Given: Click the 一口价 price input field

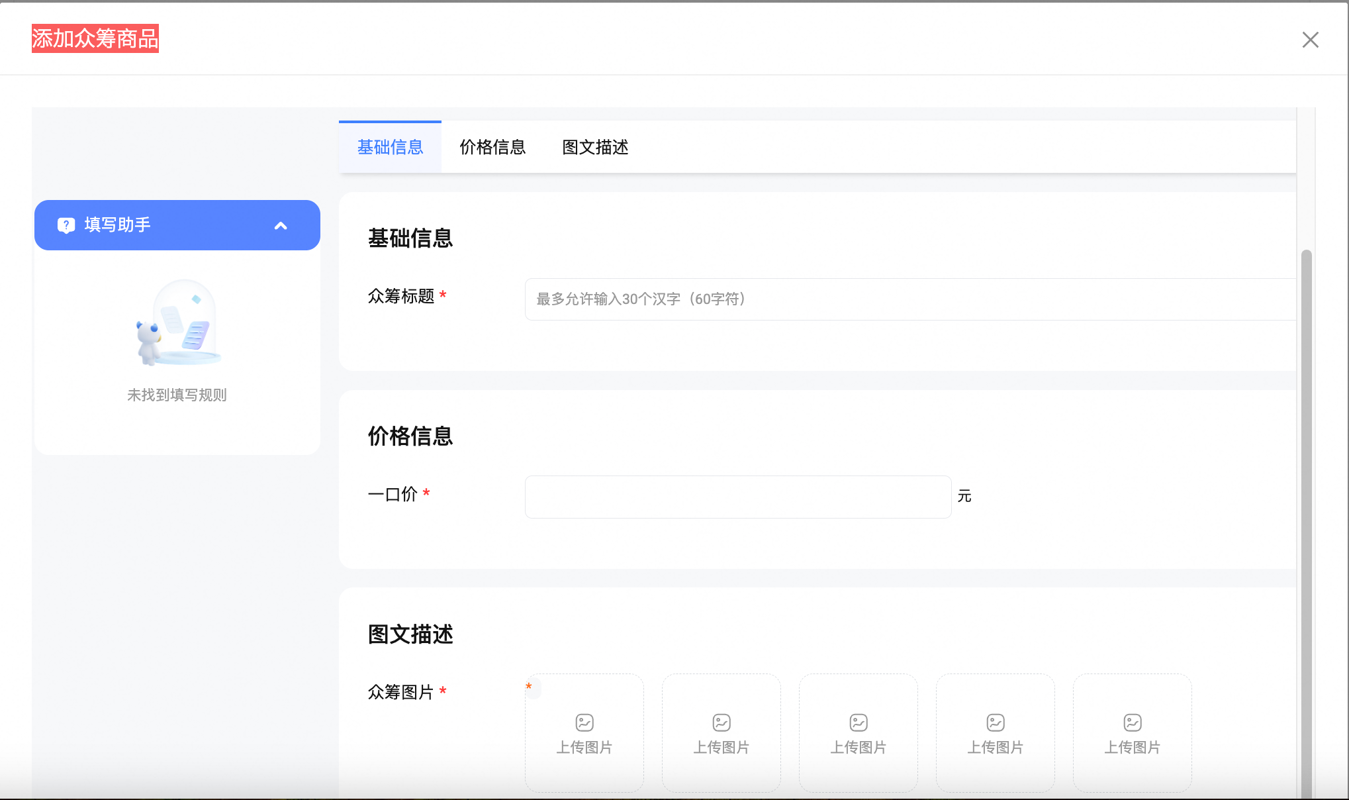Looking at the screenshot, I should 737,497.
